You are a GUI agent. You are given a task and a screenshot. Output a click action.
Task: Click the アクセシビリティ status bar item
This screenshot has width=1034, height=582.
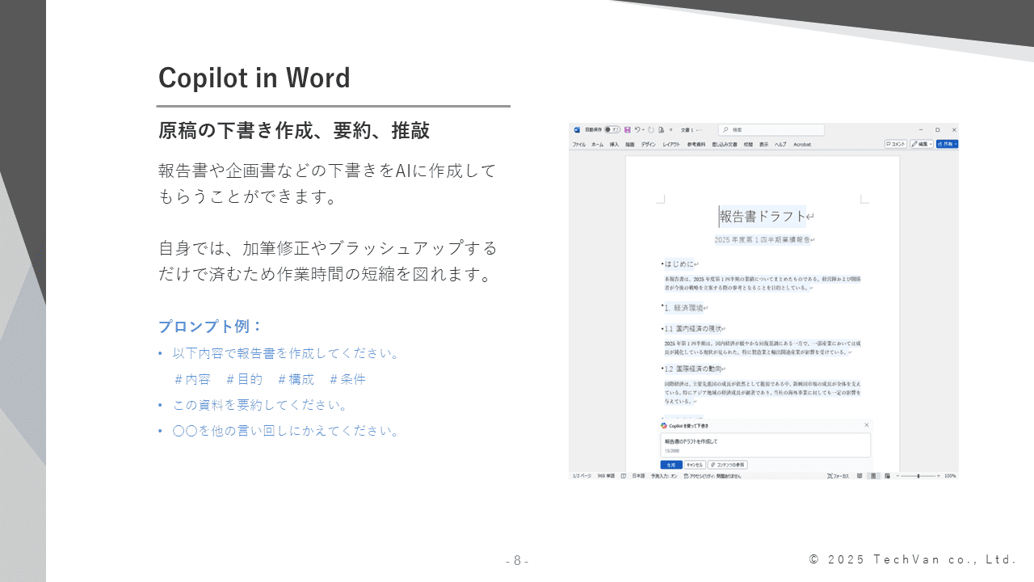tap(712, 476)
